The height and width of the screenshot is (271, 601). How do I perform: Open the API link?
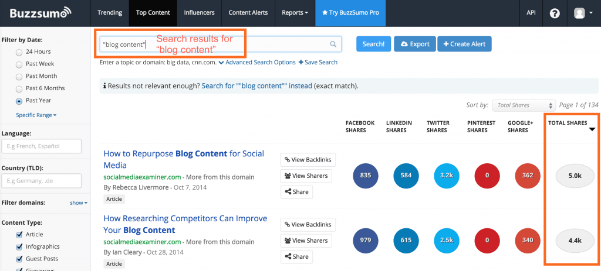[x=531, y=13]
